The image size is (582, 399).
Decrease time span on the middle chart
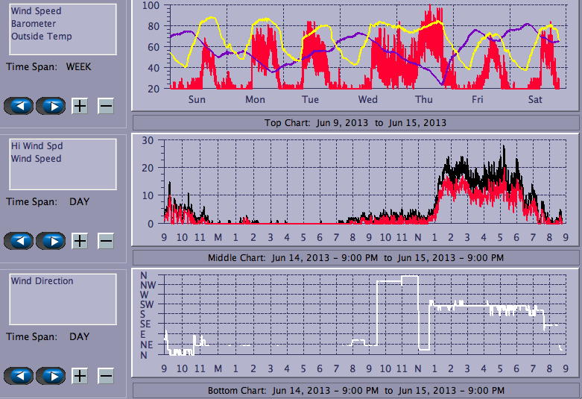click(106, 241)
